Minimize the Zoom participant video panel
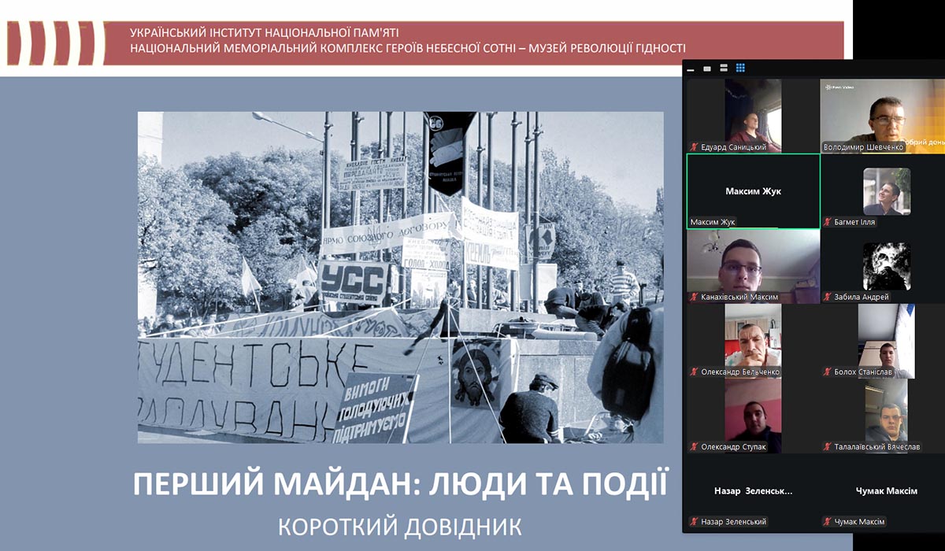The height and width of the screenshot is (551, 945). (x=692, y=68)
